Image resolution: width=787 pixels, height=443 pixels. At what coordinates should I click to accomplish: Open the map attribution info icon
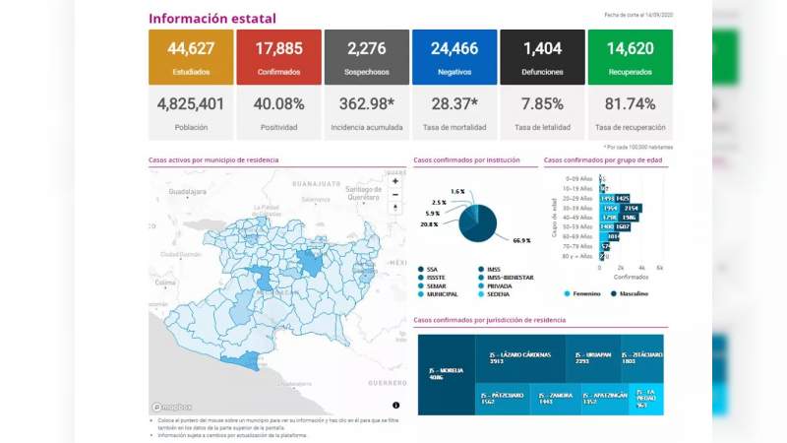396,405
